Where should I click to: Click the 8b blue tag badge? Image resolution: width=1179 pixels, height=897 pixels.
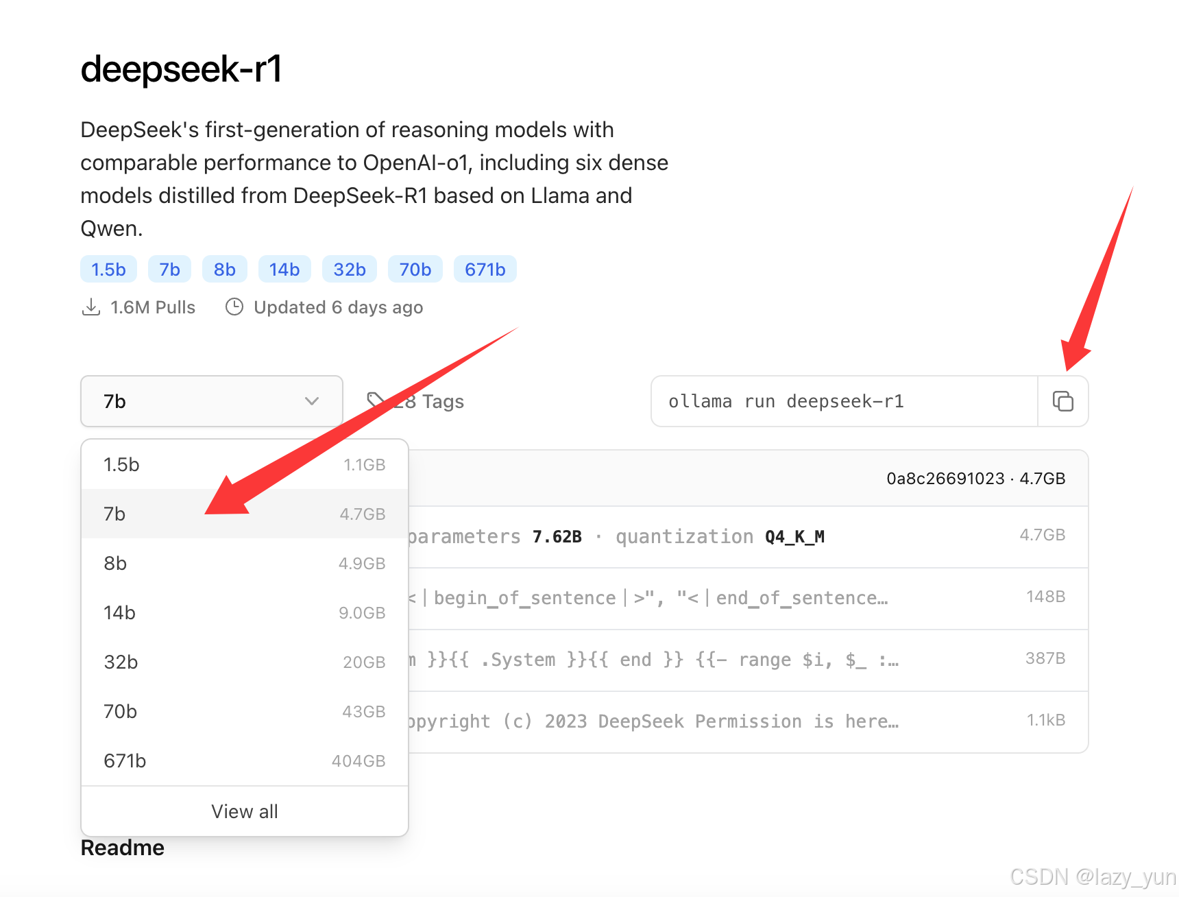click(x=225, y=270)
